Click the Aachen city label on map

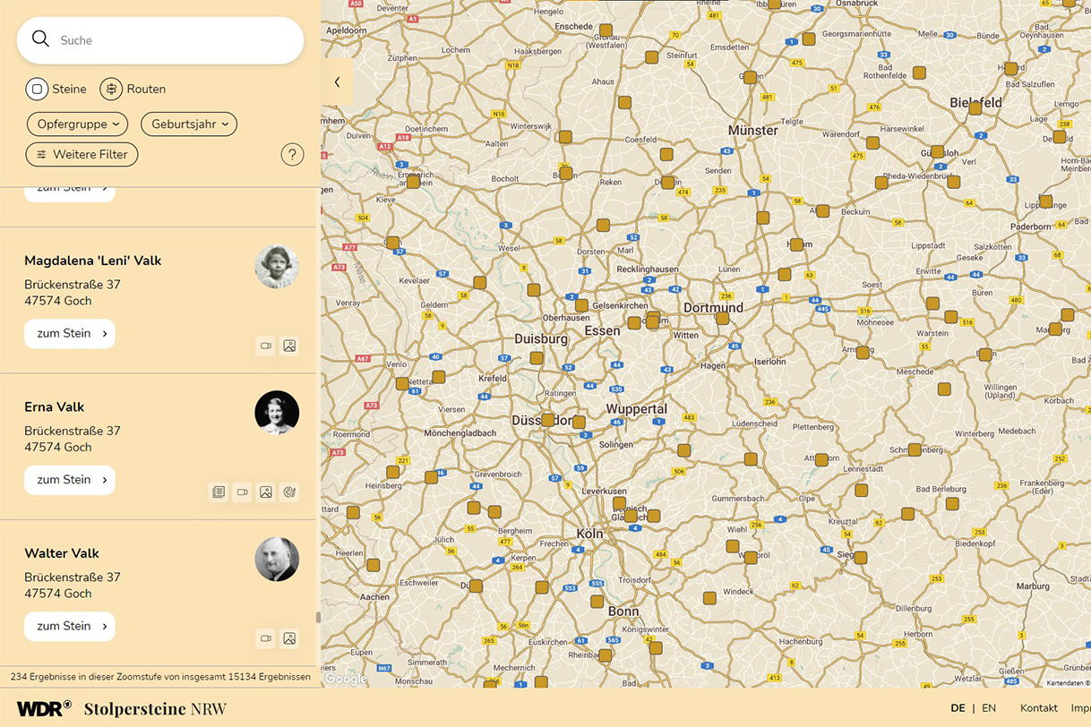[x=375, y=596]
